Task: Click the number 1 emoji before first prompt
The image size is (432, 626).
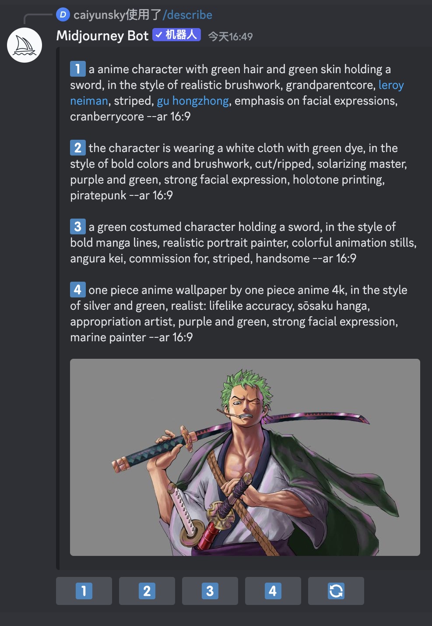Action: (78, 69)
